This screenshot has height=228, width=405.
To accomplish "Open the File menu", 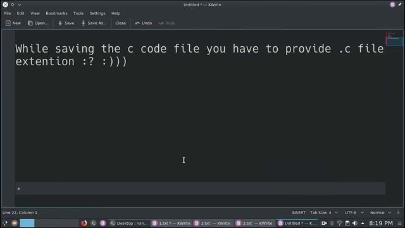I will [8, 13].
